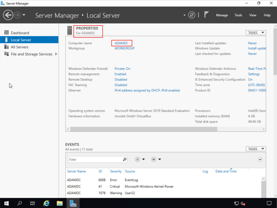Open the Tools menu

(x=238, y=15)
